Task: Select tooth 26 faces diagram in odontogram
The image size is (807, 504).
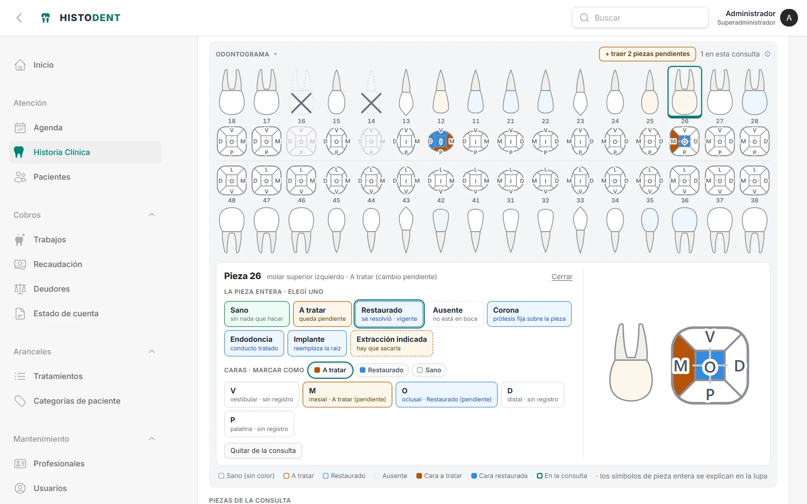Action: pos(685,141)
